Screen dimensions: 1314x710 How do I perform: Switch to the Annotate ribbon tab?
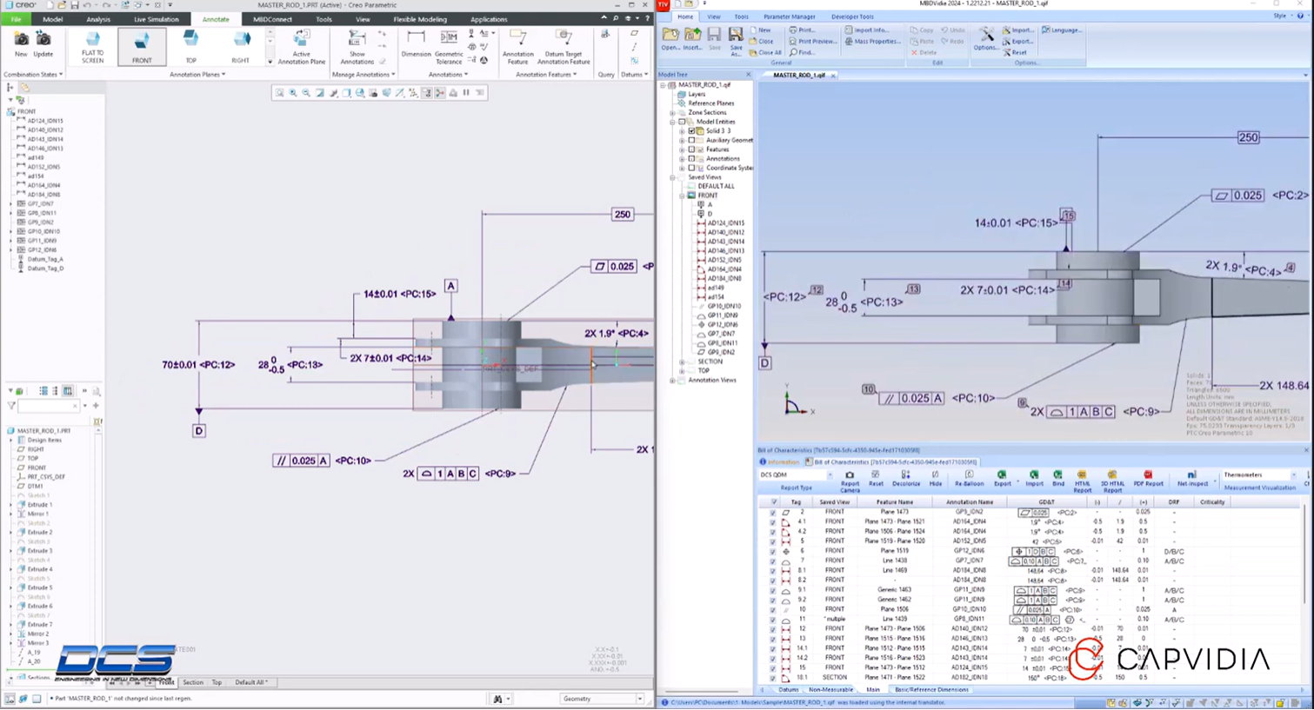(215, 19)
